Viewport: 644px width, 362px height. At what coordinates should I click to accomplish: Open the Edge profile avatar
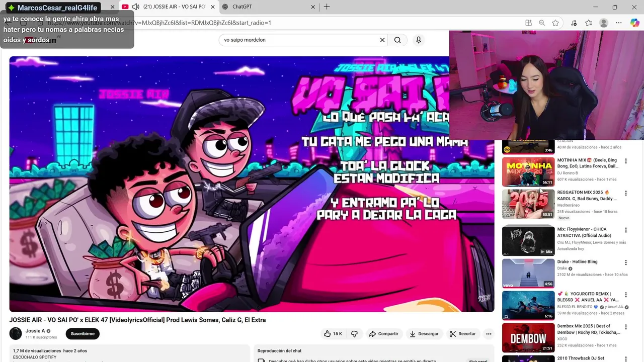tap(604, 23)
